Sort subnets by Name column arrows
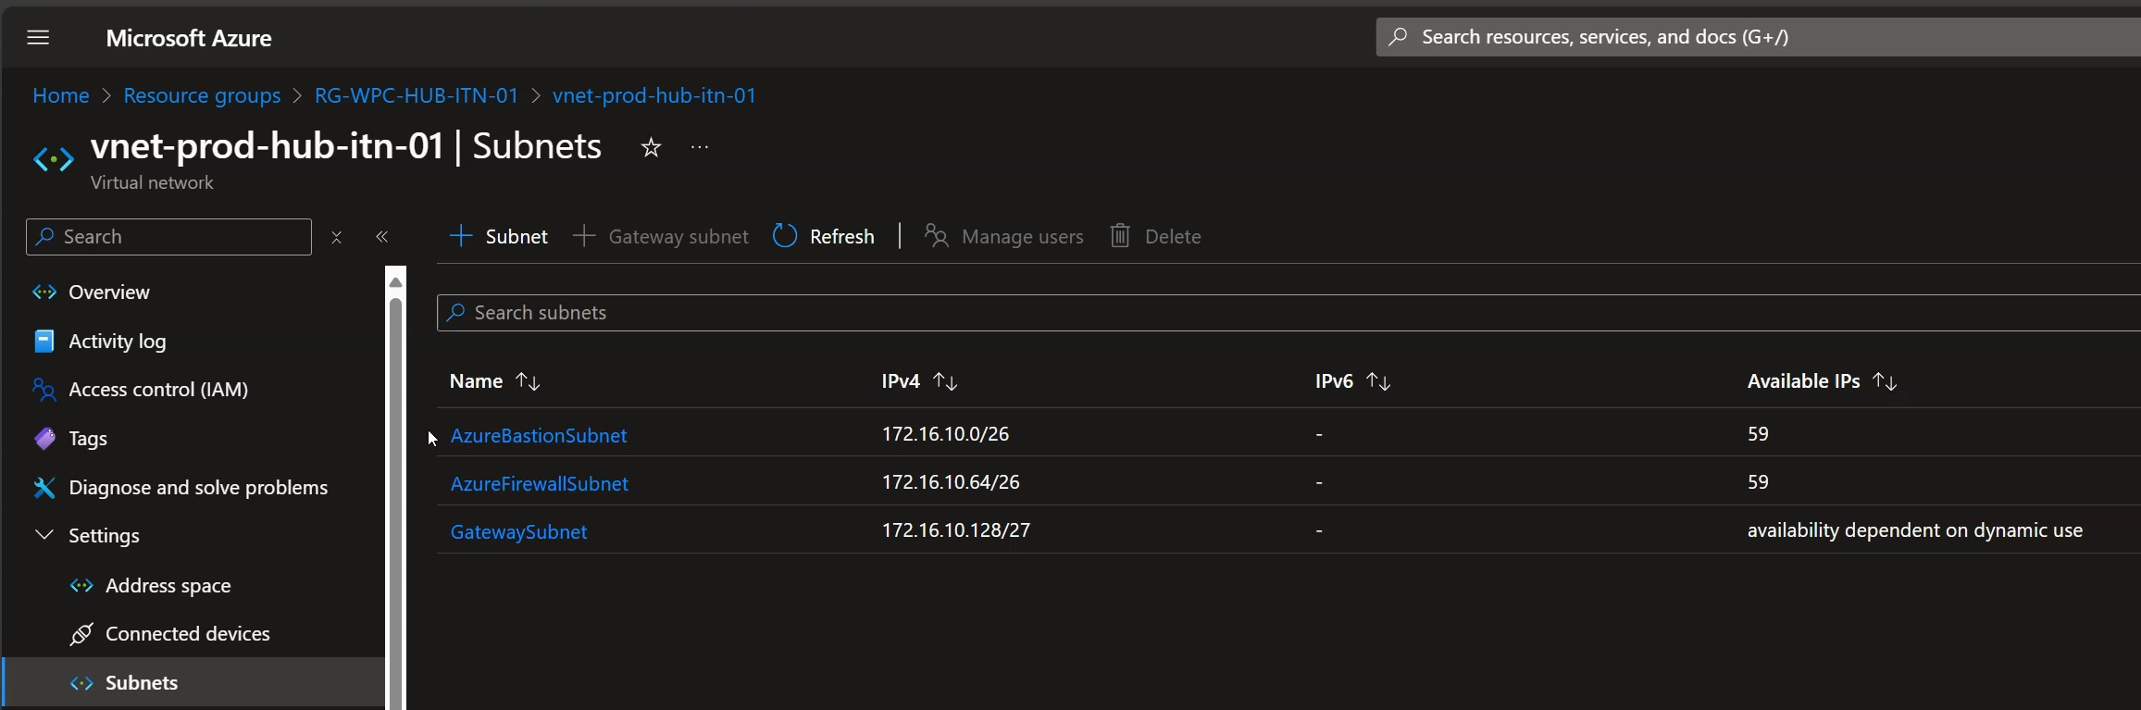The width and height of the screenshot is (2141, 710). 528,381
